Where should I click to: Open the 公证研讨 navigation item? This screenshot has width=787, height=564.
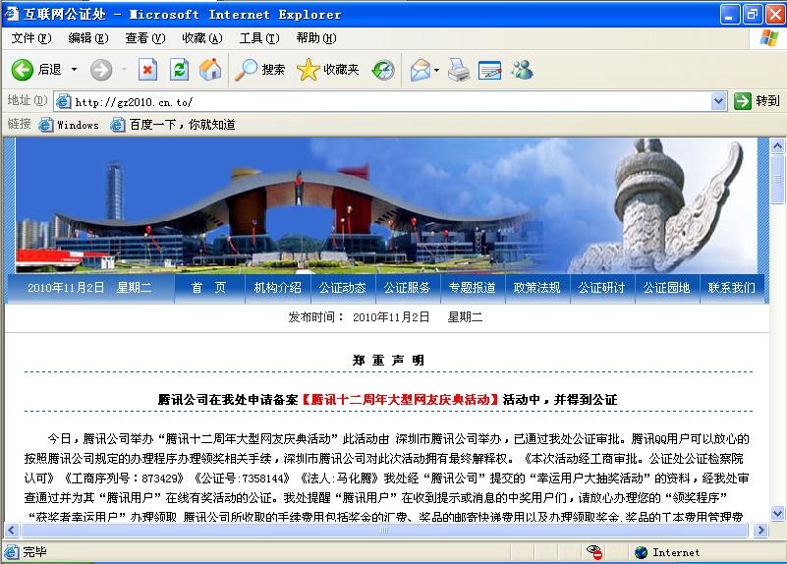coord(601,288)
